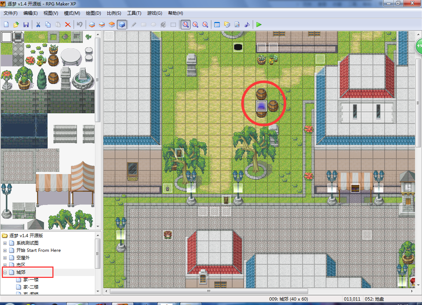Click the red X Delete icon
The height and width of the screenshot is (305, 422).
point(68,25)
